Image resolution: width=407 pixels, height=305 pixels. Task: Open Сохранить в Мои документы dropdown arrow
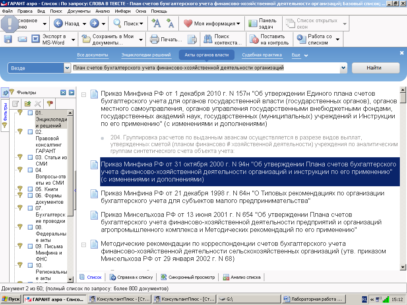(x=141, y=39)
